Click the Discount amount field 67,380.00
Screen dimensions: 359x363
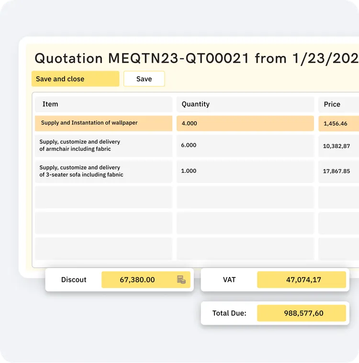(146, 280)
